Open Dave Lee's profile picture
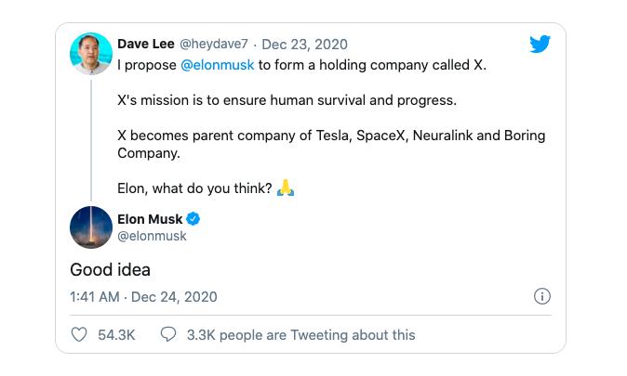This screenshot has height=376, width=627. click(x=91, y=54)
